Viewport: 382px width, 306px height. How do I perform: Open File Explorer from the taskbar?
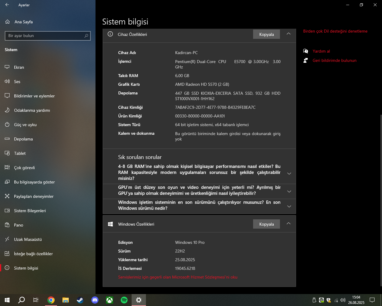point(66,300)
